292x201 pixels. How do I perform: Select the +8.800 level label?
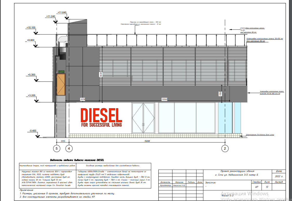pyautogui.click(x=31, y=40)
